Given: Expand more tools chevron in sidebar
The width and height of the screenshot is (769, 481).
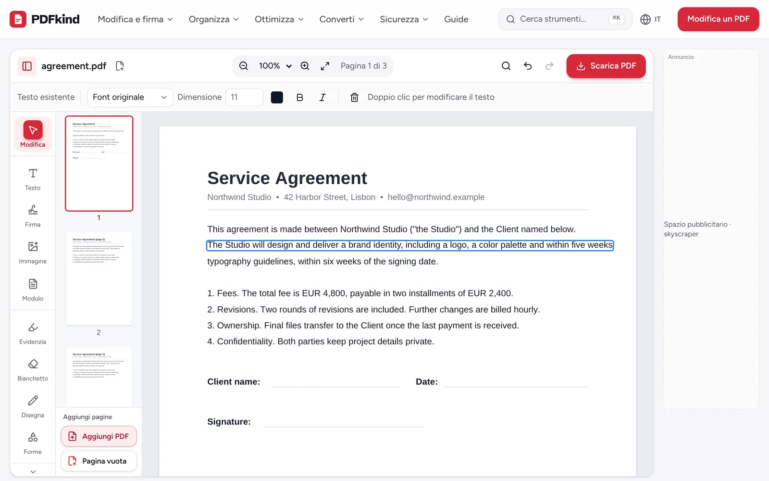Looking at the screenshot, I should pos(33,471).
